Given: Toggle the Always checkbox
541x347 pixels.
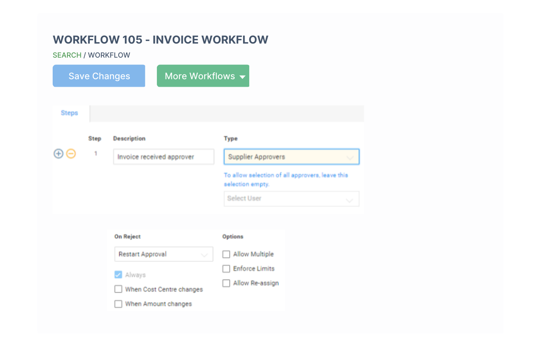Looking at the screenshot, I should [118, 275].
